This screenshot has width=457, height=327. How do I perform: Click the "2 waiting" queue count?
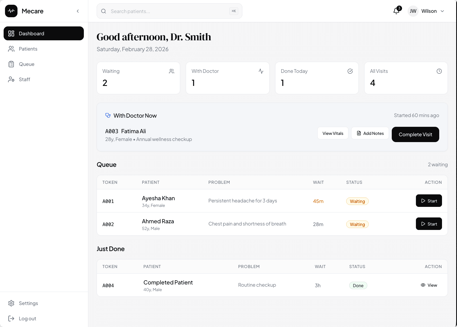(x=438, y=165)
